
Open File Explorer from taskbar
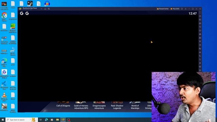[x=57, y=120]
